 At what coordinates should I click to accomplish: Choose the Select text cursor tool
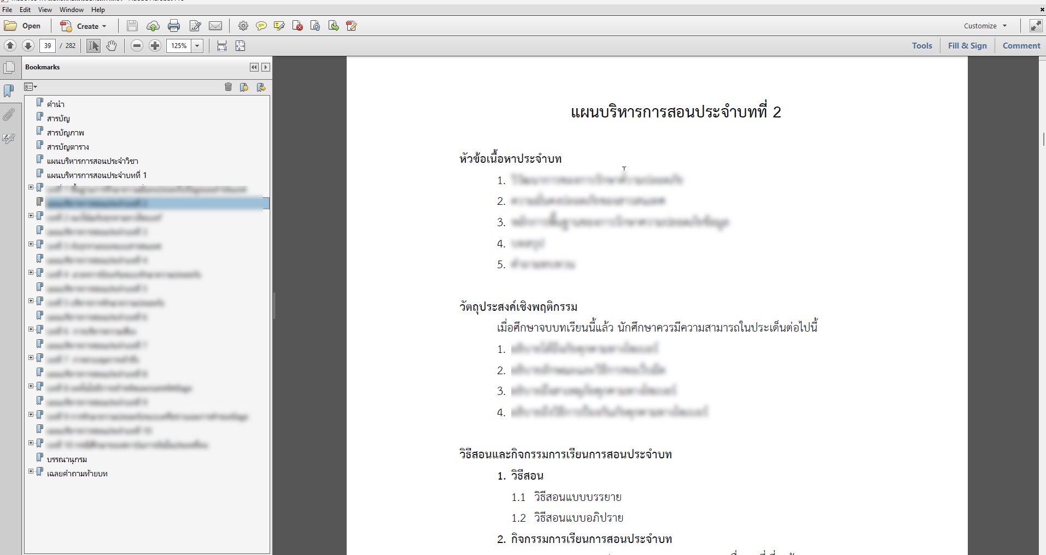94,46
